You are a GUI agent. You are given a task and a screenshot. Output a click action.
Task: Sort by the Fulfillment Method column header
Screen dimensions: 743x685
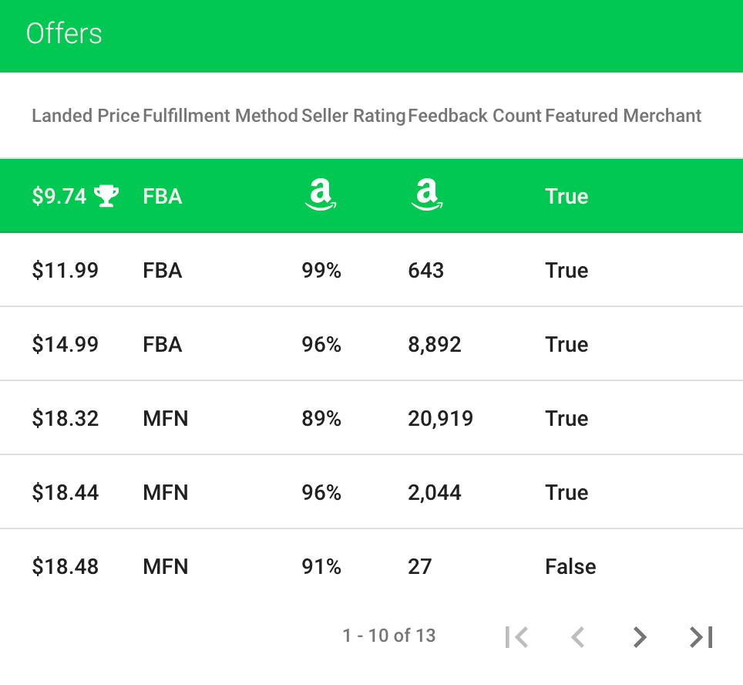coord(220,116)
